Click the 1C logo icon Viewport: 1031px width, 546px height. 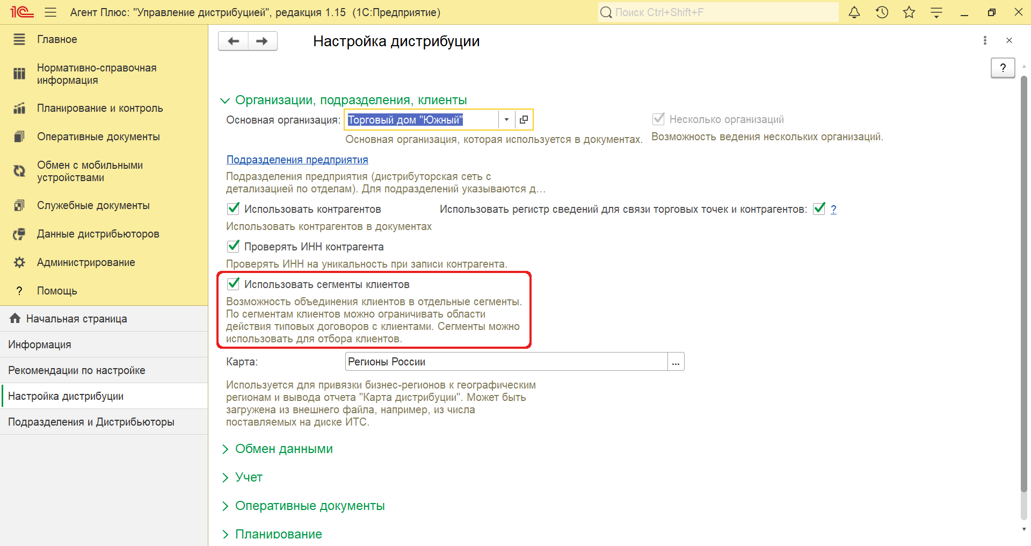click(22, 12)
